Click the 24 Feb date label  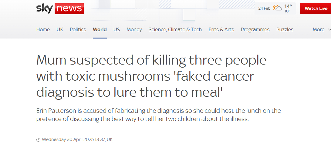pyautogui.click(x=264, y=8)
